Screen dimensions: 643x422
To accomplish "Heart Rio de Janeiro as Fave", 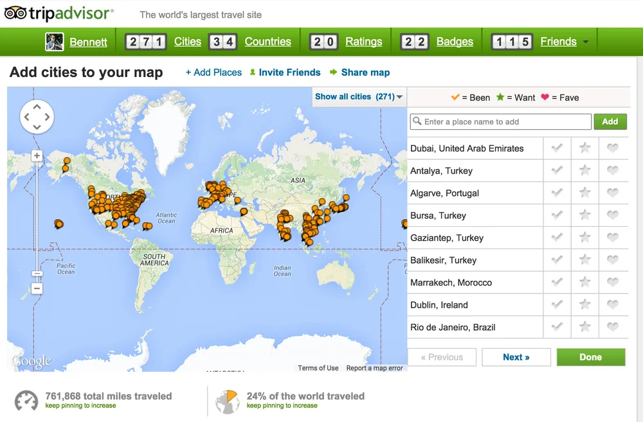I will pyautogui.click(x=613, y=326).
